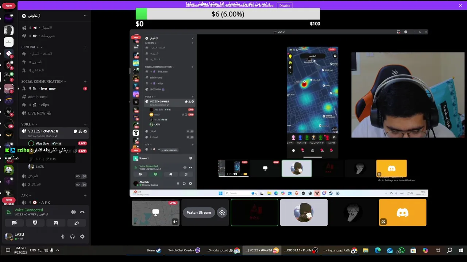Deafen with headphones icon in user panel
This screenshot has height=262, width=467.
[72, 237]
